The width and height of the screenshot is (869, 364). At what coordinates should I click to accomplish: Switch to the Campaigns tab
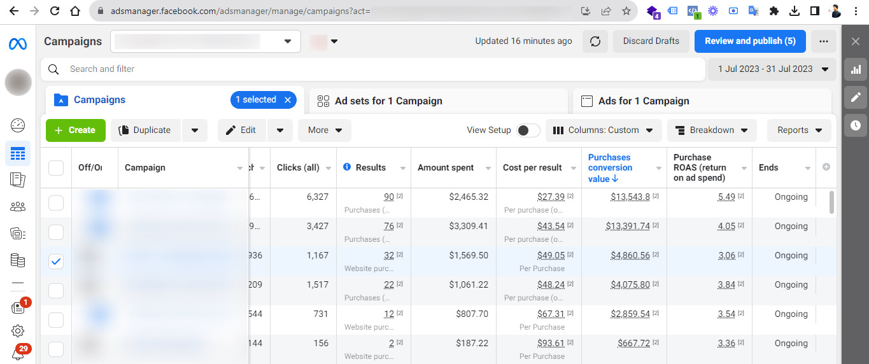tap(175, 101)
